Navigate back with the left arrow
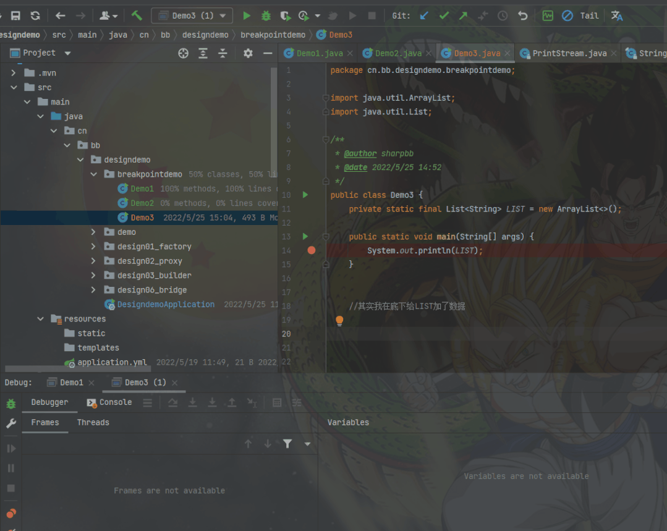This screenshot has height=531, width=667. click(61, 15)
